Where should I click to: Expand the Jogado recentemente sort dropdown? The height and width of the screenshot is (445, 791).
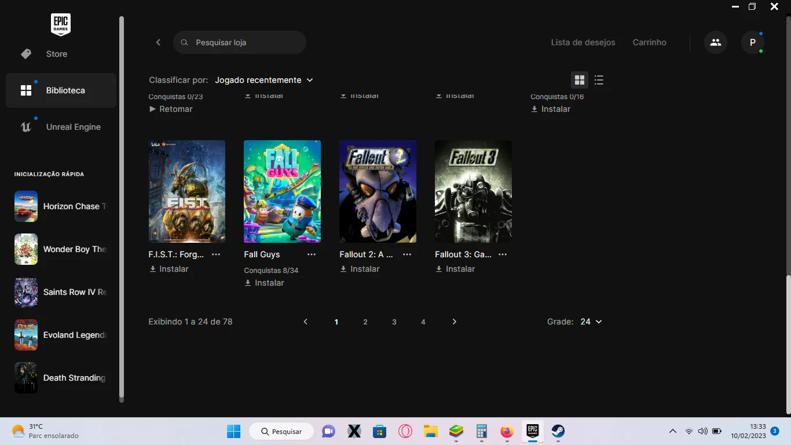[x=264, y=80]
